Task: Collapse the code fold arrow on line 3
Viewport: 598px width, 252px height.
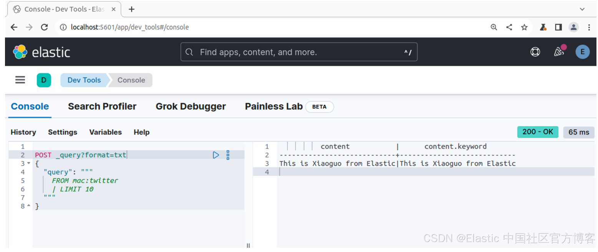Action: pyautogui.click(x=29, y=164)
